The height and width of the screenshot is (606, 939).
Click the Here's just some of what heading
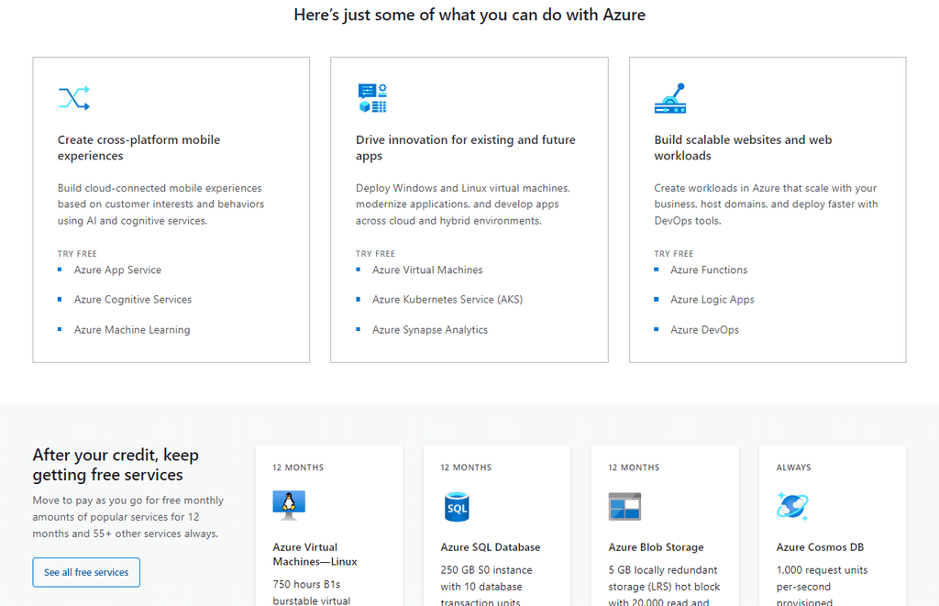(x=469, y=15)
